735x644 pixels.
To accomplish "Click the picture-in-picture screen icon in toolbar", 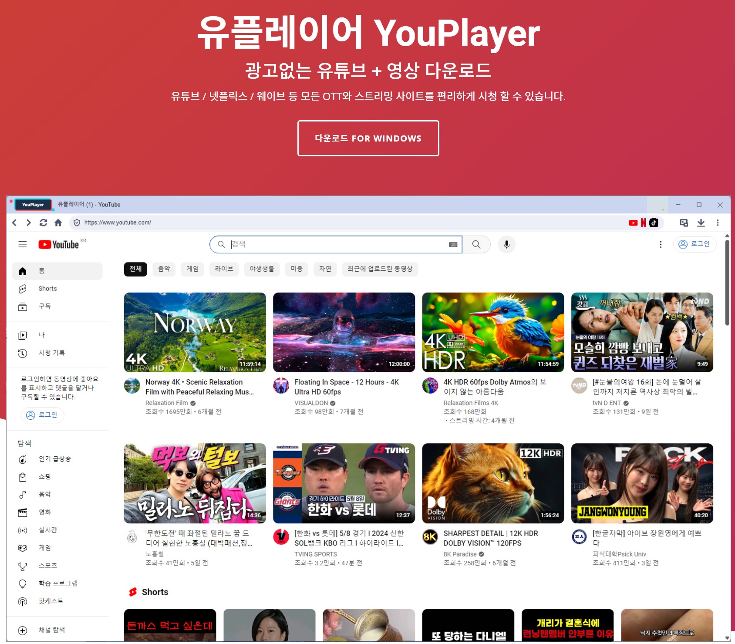I will [x=684, y=223].
